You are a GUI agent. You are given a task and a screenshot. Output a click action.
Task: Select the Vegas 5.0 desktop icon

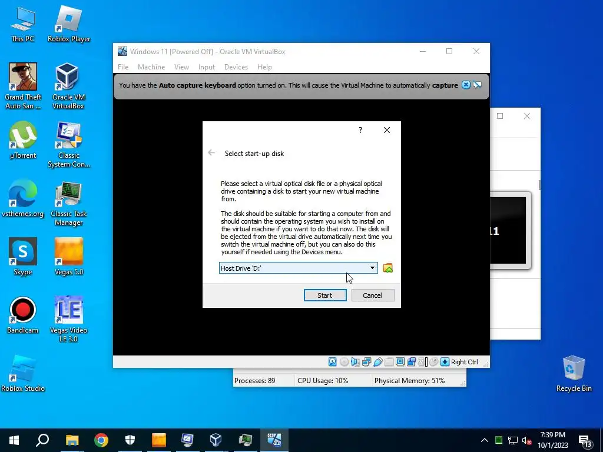pyautogui.click(x=69, y=257)
